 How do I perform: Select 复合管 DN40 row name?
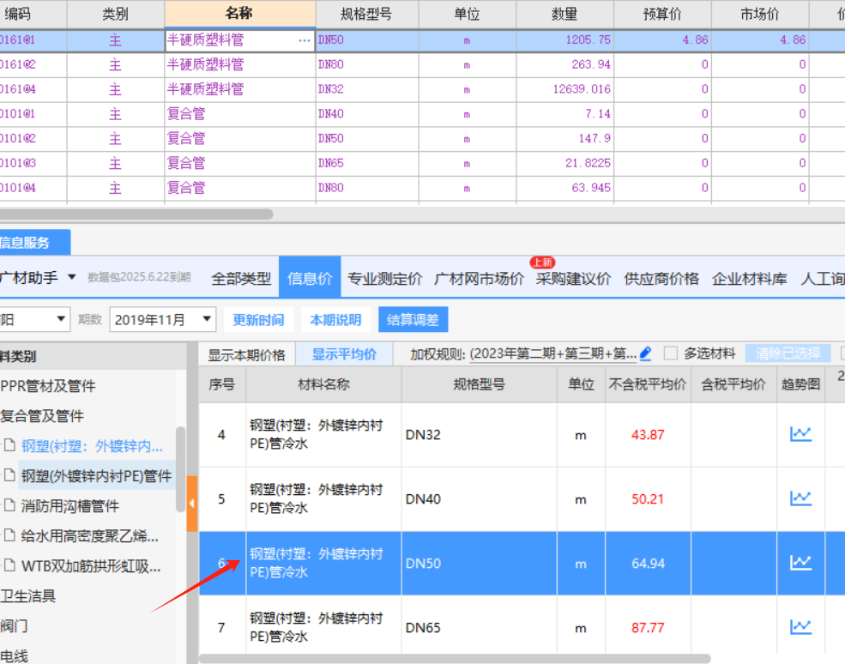186,114
